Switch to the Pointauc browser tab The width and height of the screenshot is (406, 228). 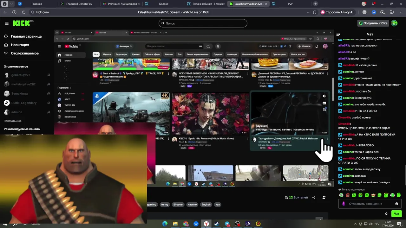(x=121, y=4)
